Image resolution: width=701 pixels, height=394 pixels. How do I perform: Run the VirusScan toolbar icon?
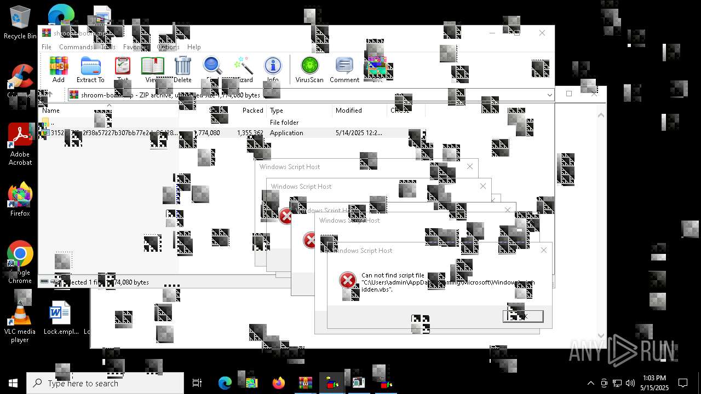pos(309,69)
